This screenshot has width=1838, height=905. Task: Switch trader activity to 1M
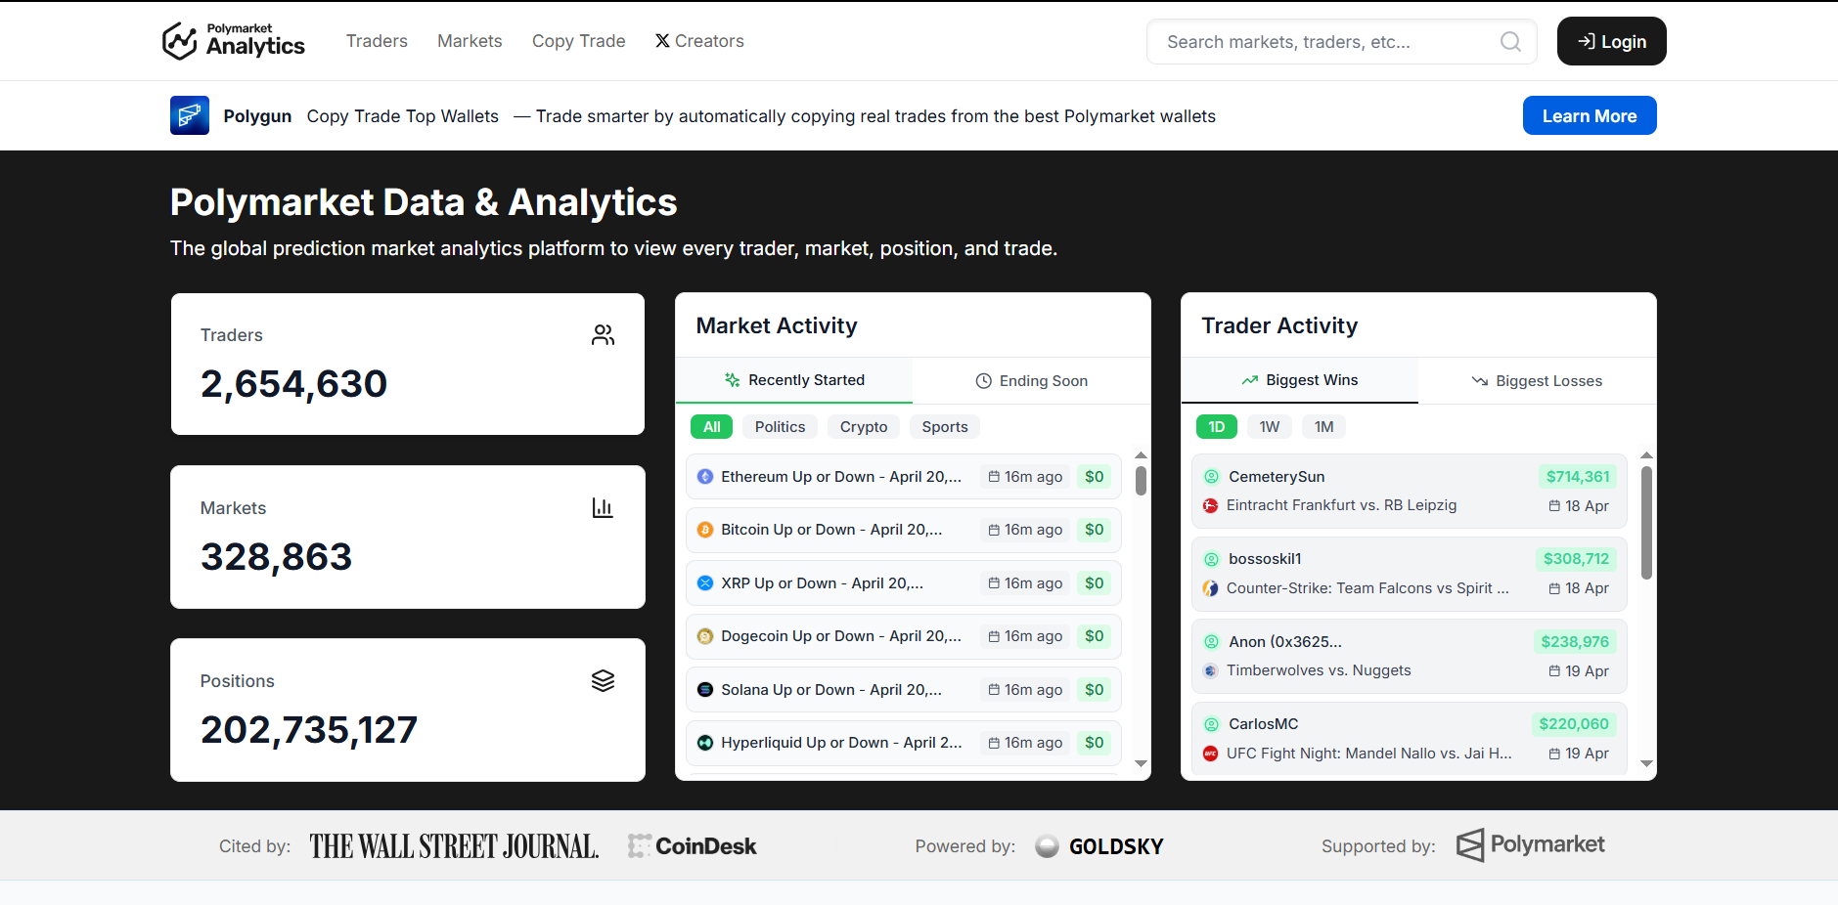(x=1324, y=427)
